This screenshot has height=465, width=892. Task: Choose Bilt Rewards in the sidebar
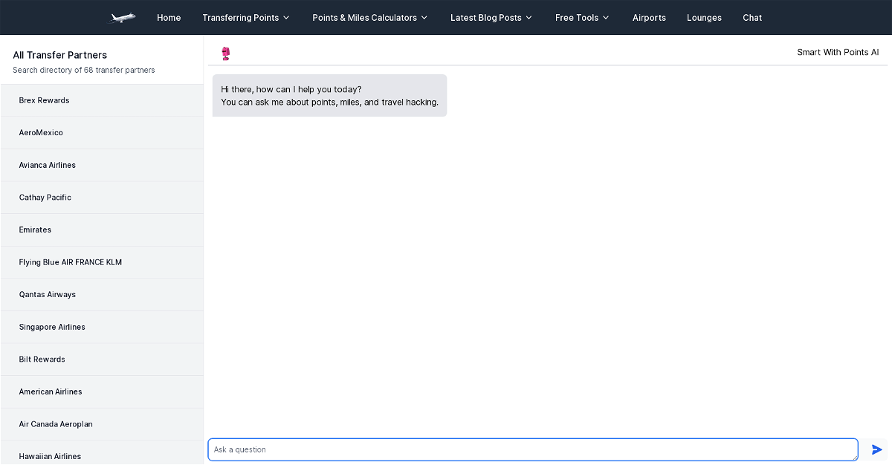102,360
